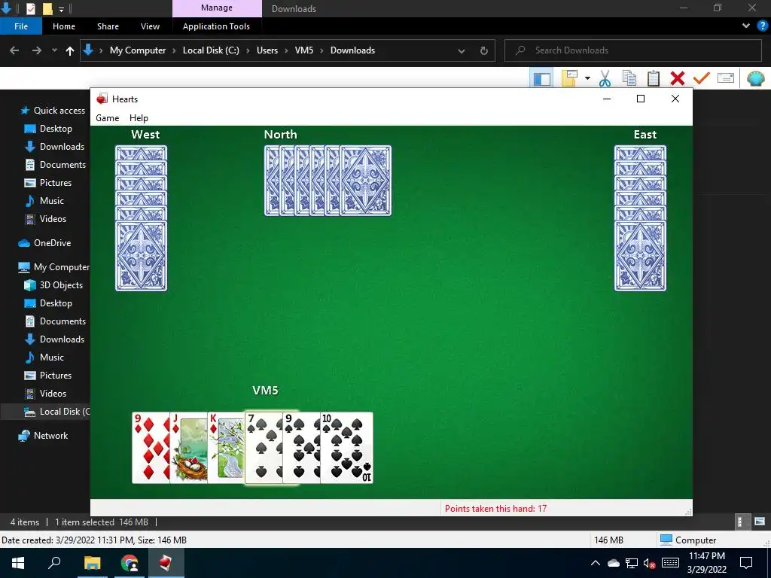
Task: Click the Explorer Forward arrow
Action: coord(37,50)
